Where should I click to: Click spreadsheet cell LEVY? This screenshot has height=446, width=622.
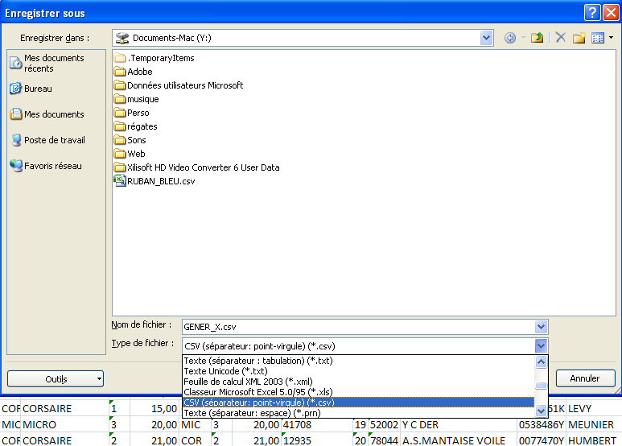point(593,409)
